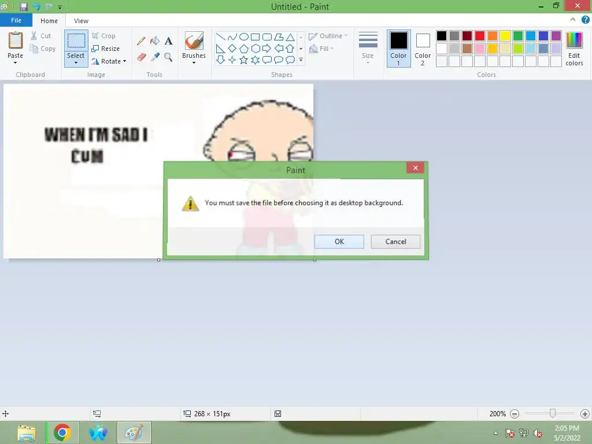
Task: Click the Paint taskbar button
Action: pos(134,432)
